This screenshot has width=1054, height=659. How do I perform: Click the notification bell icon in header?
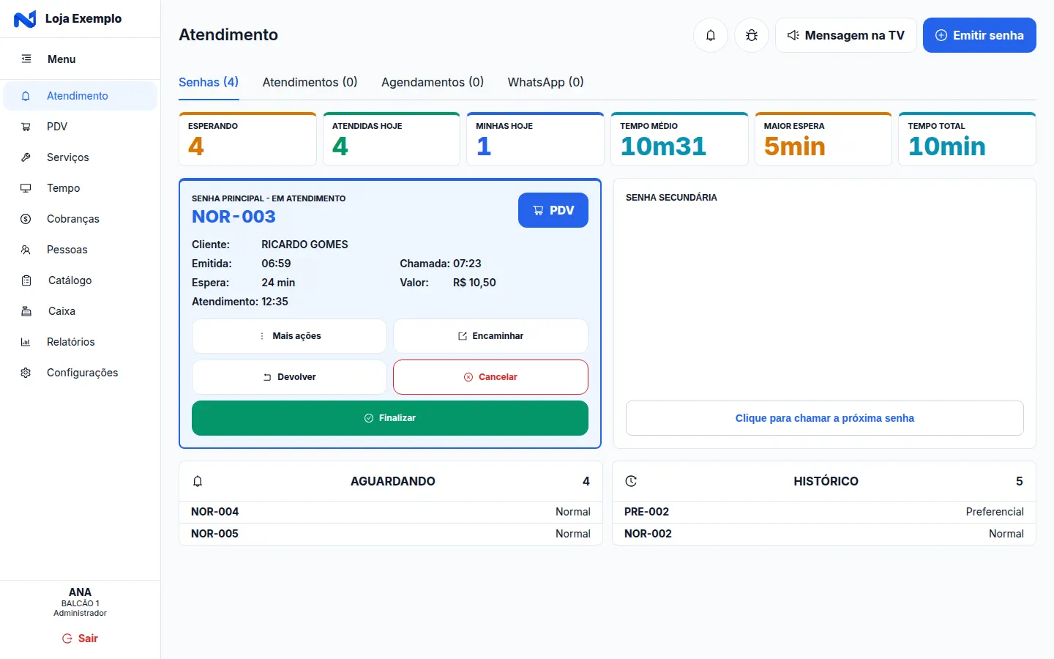pyautogui.click(x=710, y=35)
